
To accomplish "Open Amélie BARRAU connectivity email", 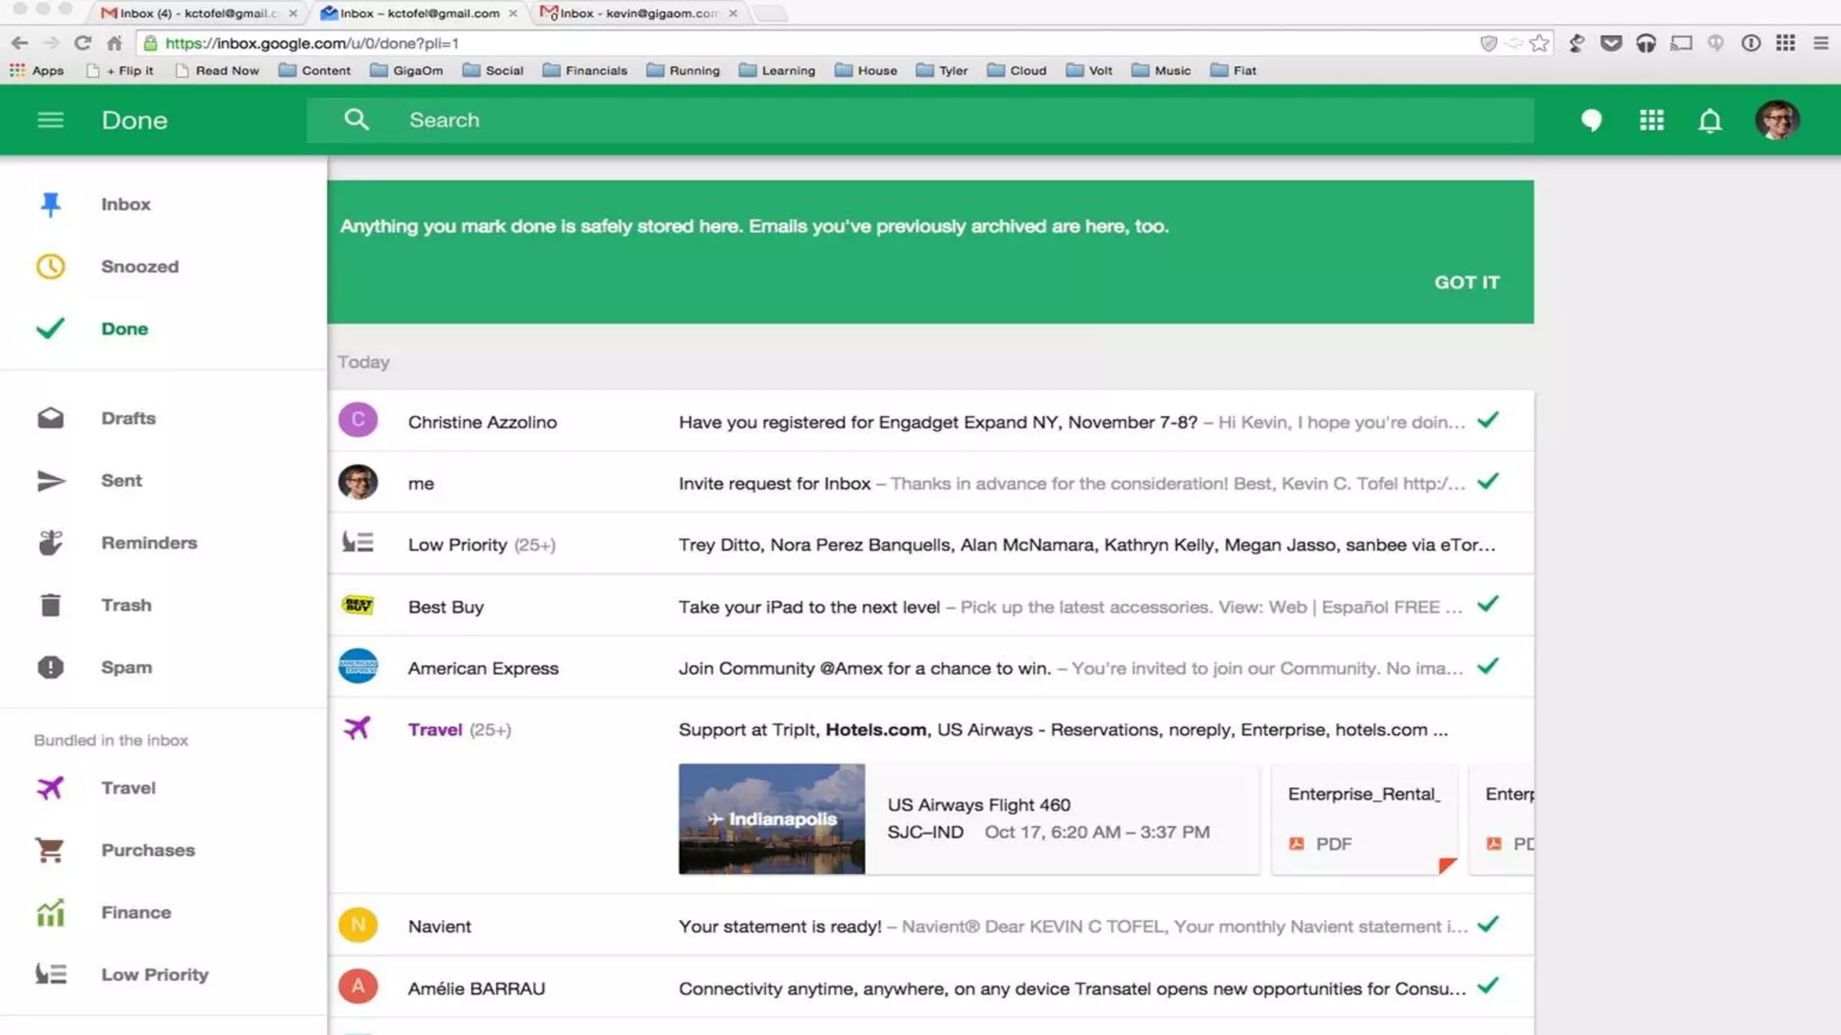I will pyautogui.click(x=930, y=987).
